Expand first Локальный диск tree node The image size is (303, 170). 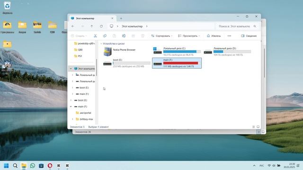point(72,75)
